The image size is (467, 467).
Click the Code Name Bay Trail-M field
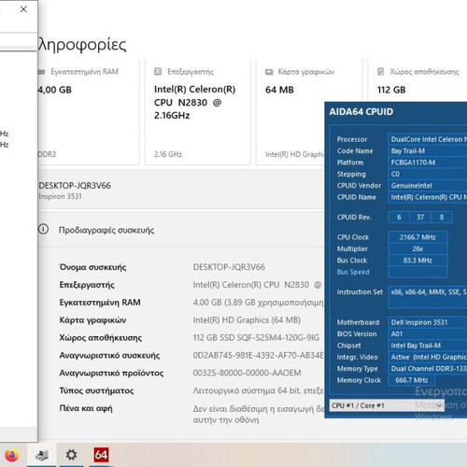tap(428, 151)
